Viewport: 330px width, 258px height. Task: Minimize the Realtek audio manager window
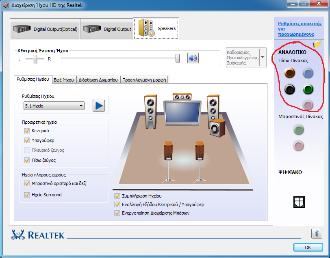click(292, 3)
